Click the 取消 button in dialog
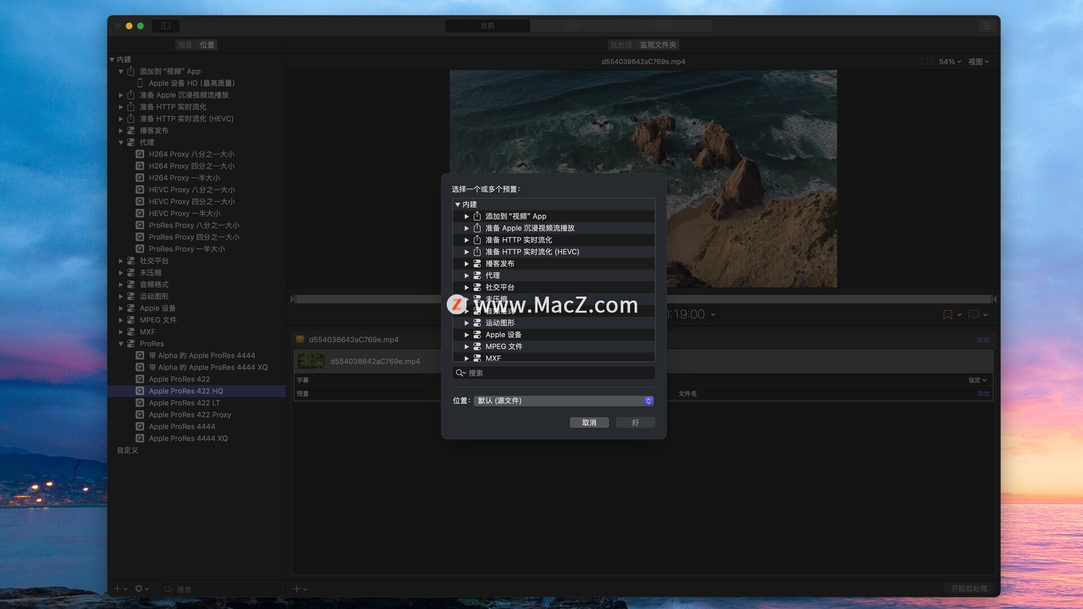 pyautogui.click(x=589, y=423)
